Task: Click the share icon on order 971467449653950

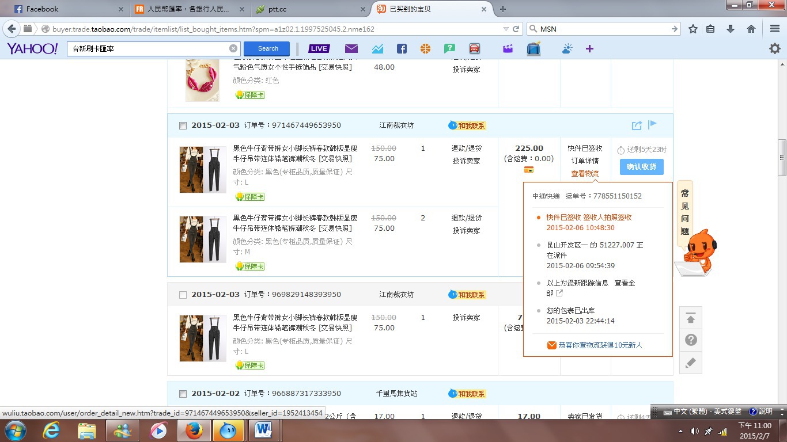Action: [x=636, y=125]
